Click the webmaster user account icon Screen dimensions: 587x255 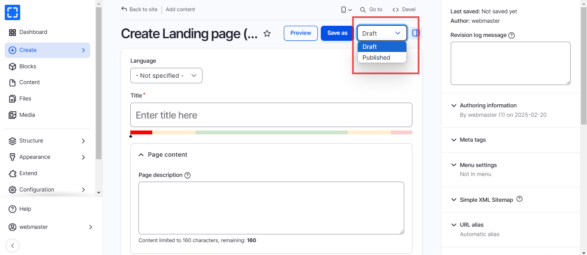click(12, 227)
